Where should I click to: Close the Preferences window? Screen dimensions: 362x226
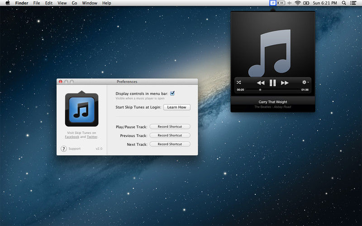click(x=61, y=82)
